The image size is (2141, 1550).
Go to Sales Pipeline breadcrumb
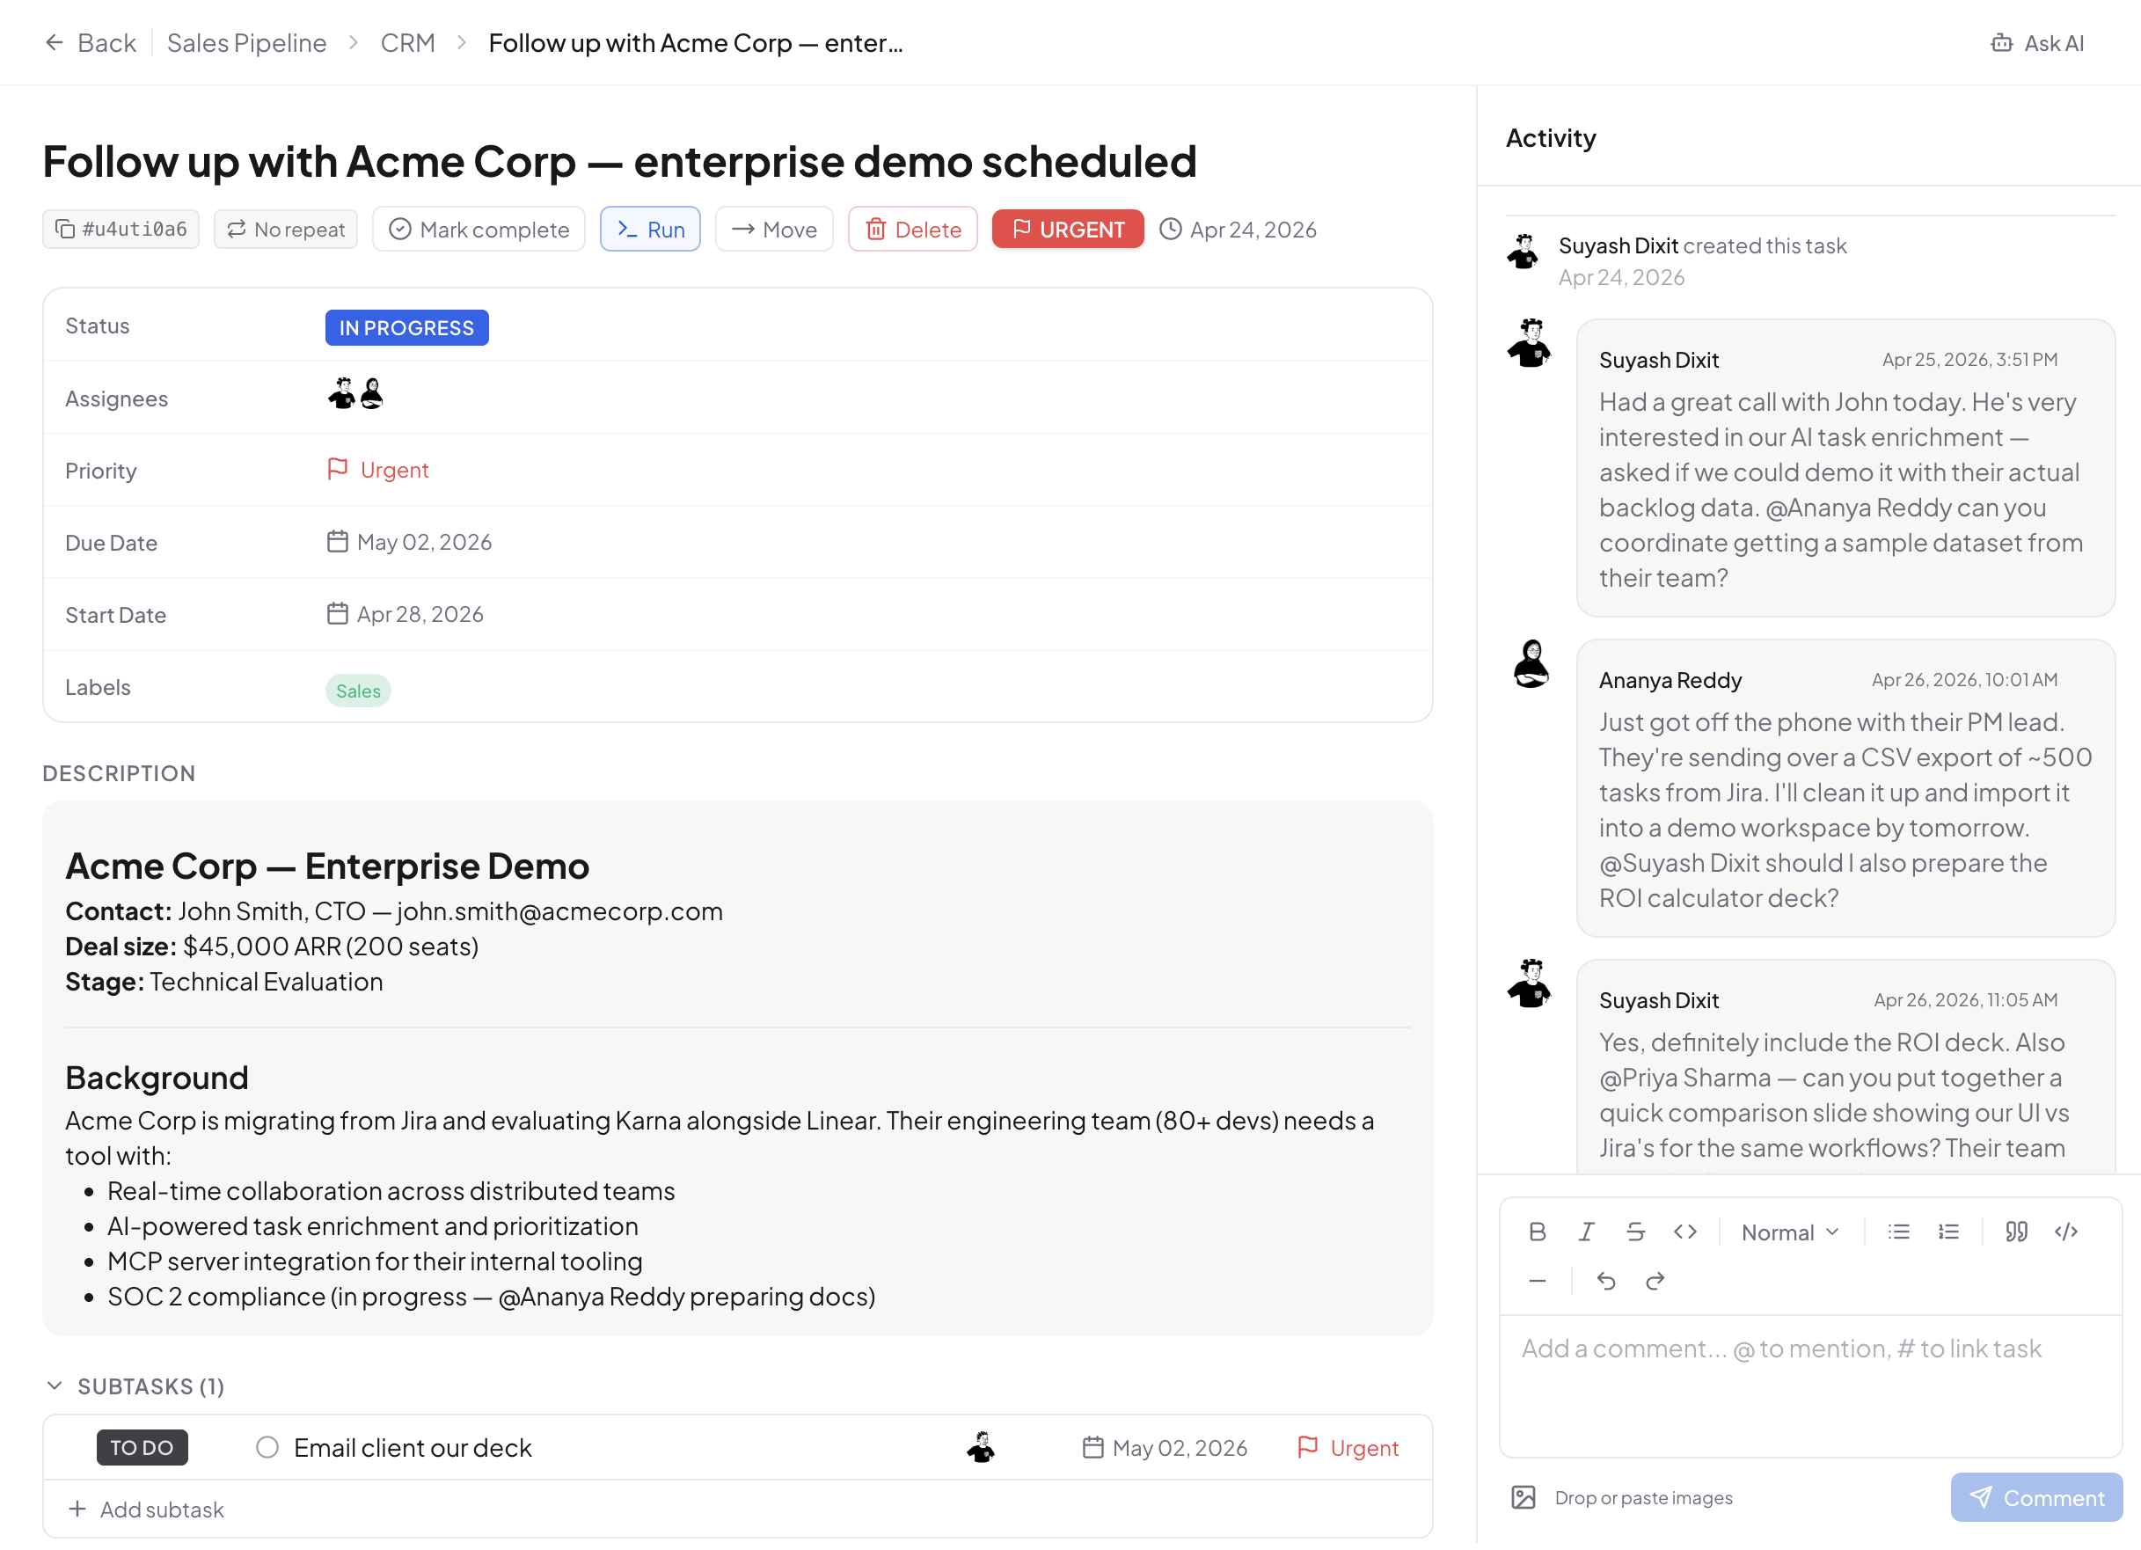[x=246, y=42]
